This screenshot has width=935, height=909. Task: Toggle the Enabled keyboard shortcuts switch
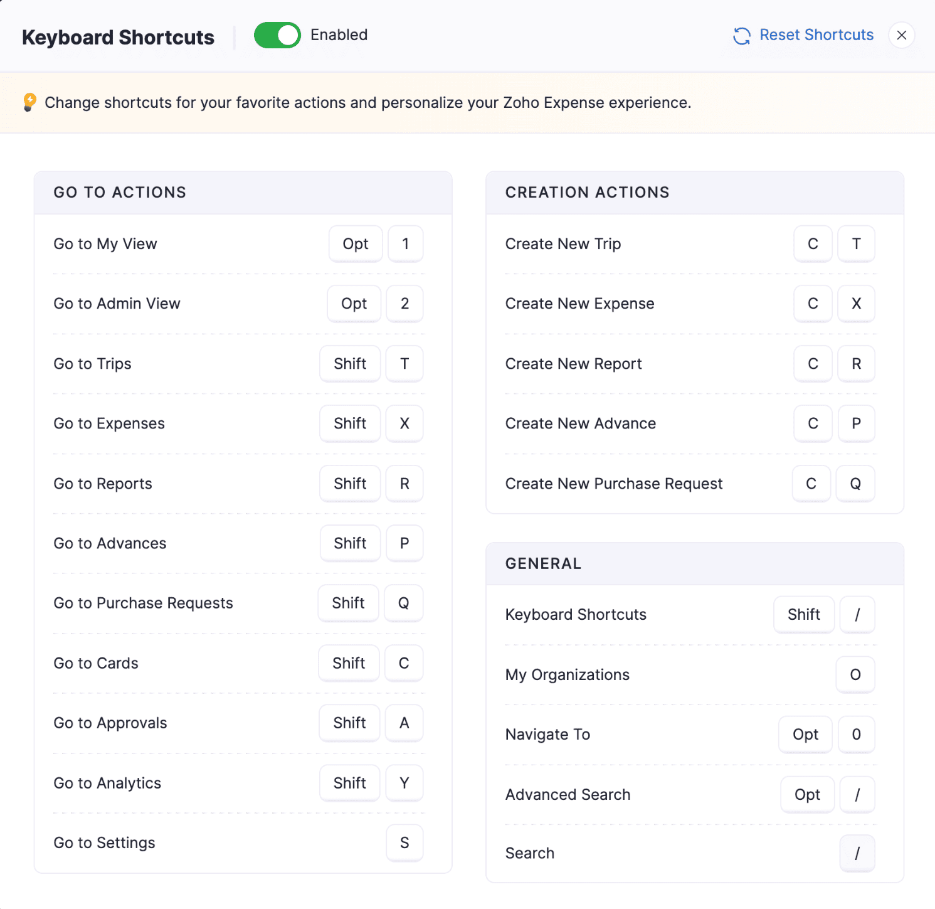point(277,35)
